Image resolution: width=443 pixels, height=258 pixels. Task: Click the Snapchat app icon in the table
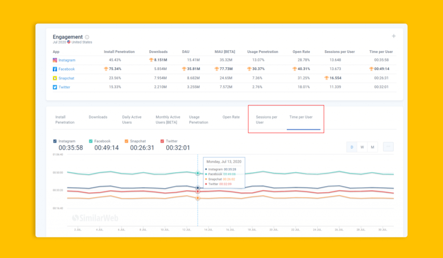(55, 78)
